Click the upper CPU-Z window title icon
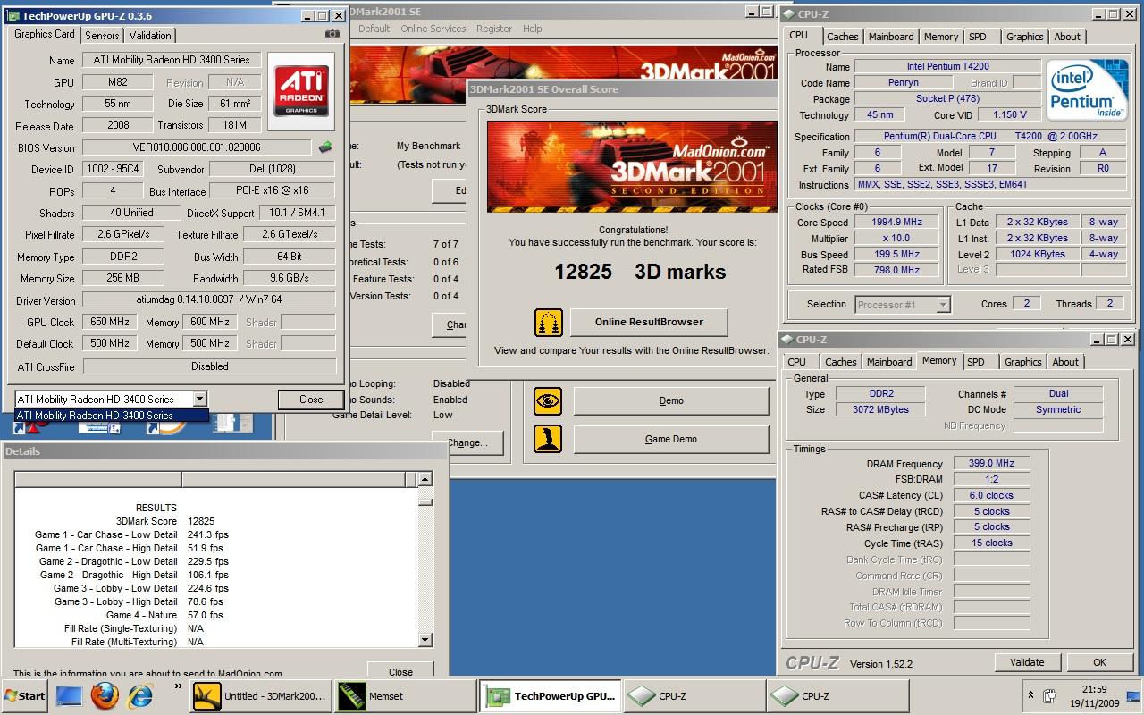1144x715 pixels. pos(786,13)
